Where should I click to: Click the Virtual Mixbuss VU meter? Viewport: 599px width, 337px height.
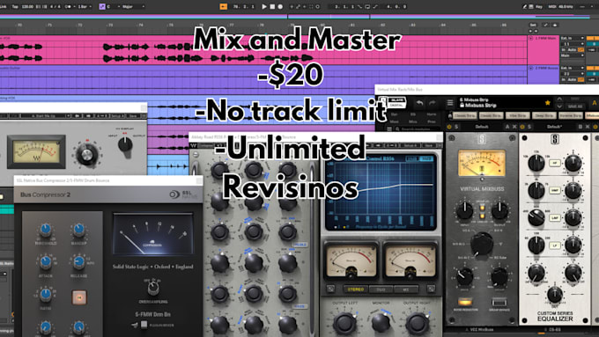[482, 163]
